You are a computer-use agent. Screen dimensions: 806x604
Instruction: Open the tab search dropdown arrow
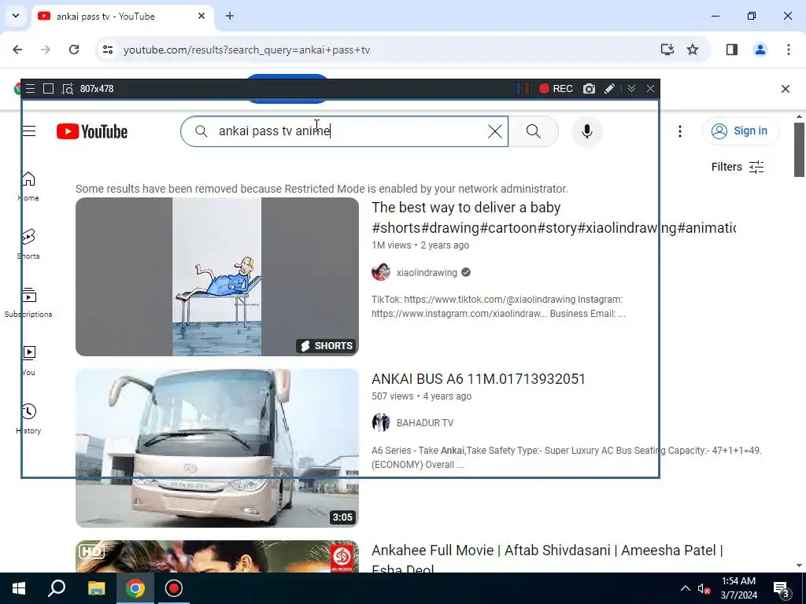pos(16,16)
